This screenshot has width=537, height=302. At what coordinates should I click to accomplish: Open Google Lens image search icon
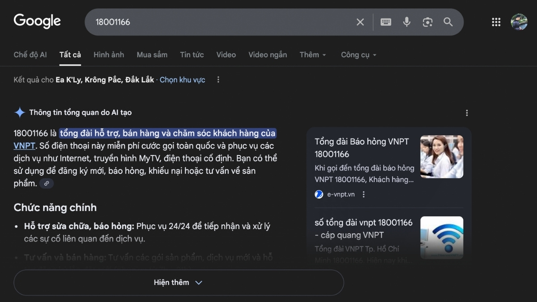click(x=427, y=21)
